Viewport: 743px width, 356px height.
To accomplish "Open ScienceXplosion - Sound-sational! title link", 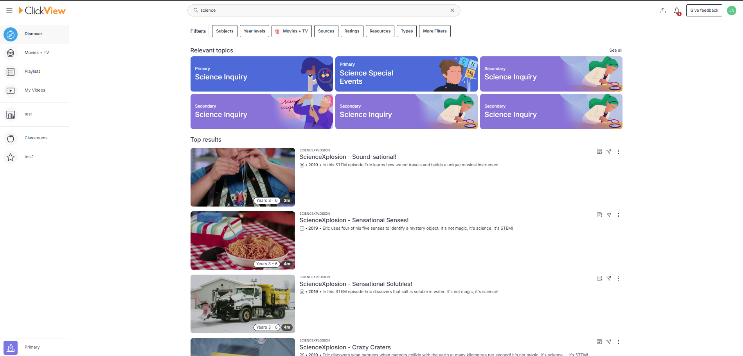I will 348,157.
